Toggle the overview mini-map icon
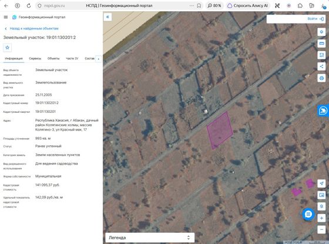The image size is (329, 244). click(321, 195)
